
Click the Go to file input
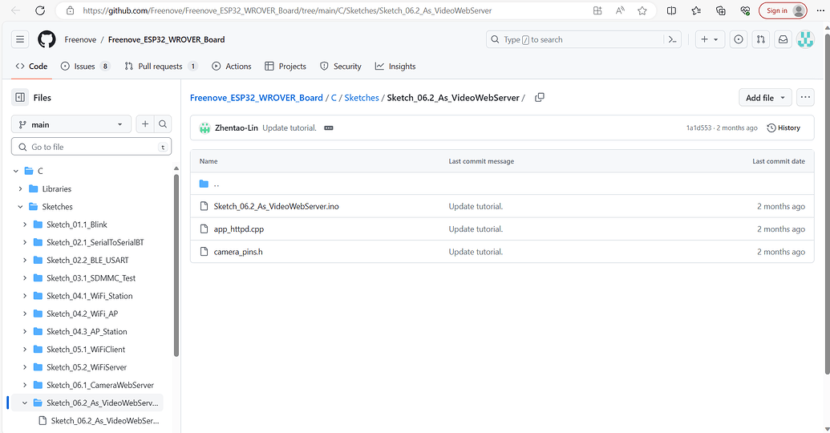click(91, 148)
